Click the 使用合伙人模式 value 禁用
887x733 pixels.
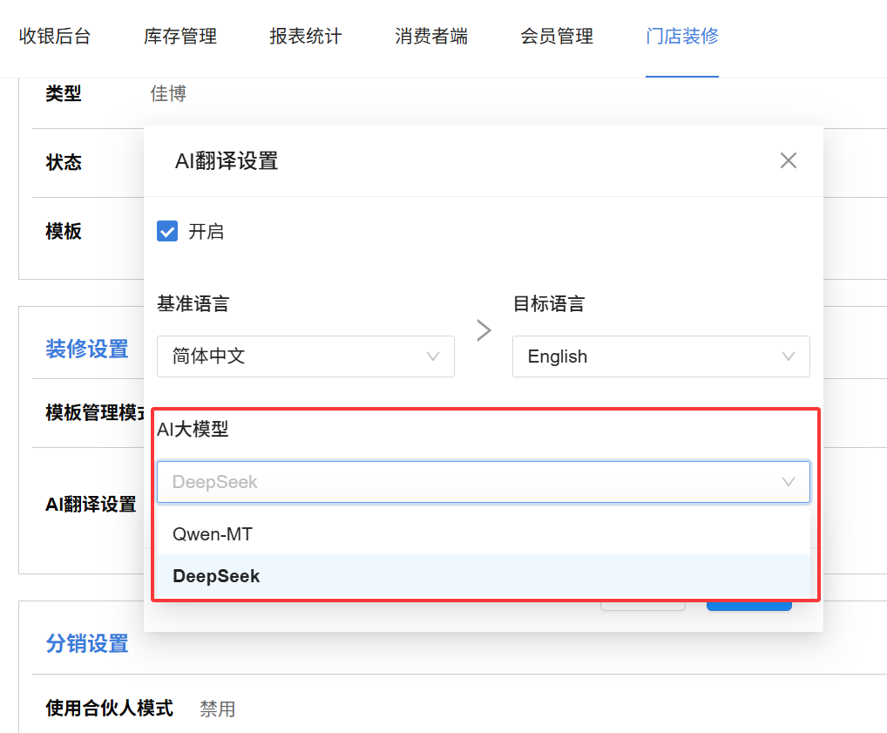tap(218, 709)
